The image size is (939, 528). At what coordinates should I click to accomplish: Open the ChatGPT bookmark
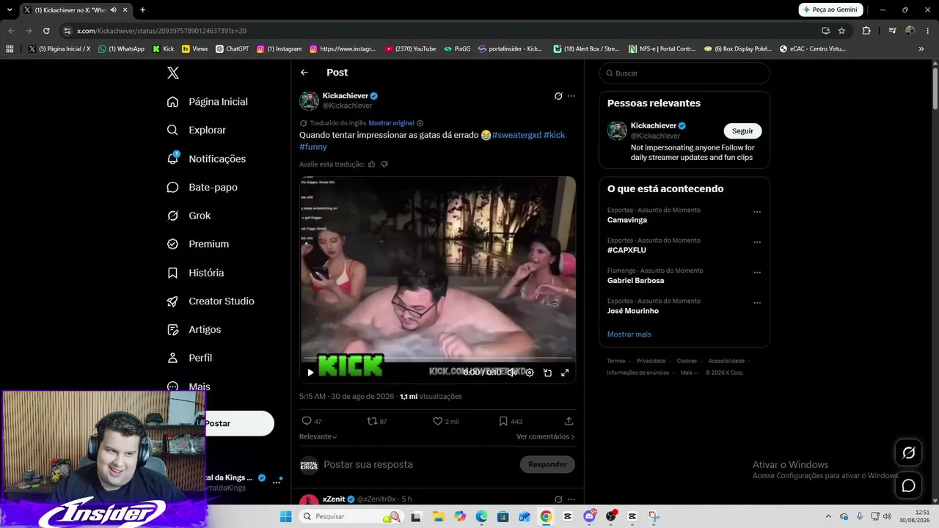pos(232,49)
